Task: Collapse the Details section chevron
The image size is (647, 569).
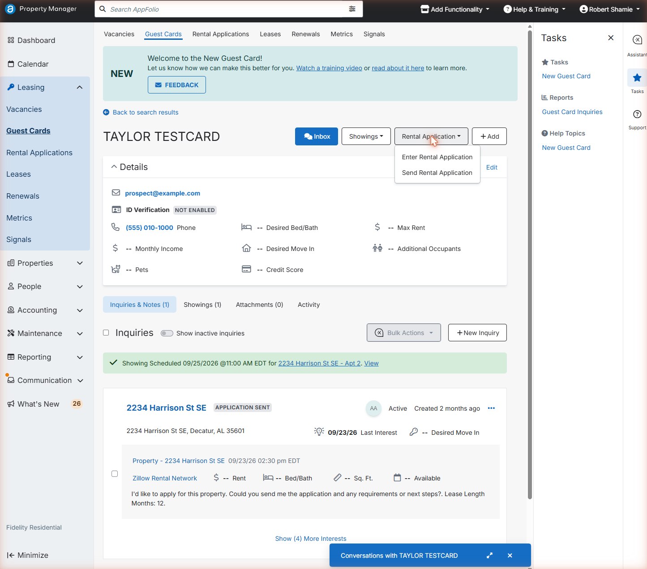Action: click(x=114, y=167)
